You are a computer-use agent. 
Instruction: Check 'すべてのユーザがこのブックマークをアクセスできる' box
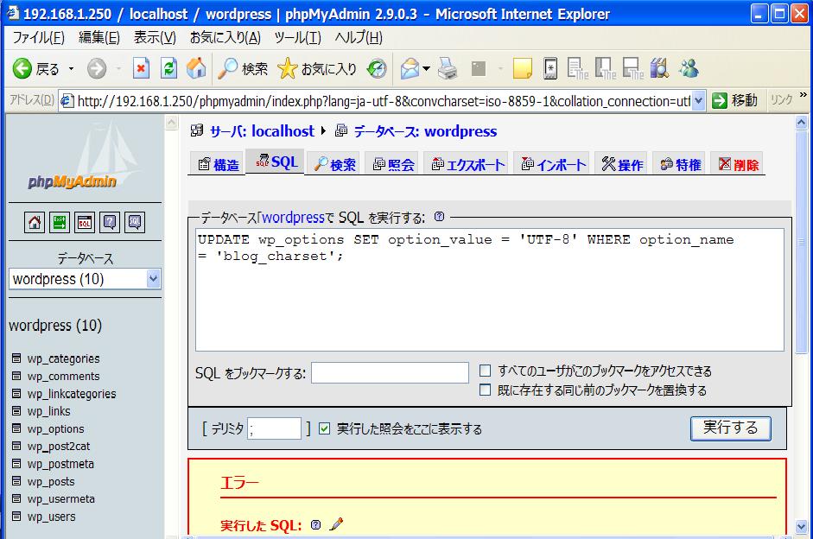coord(485,371)
